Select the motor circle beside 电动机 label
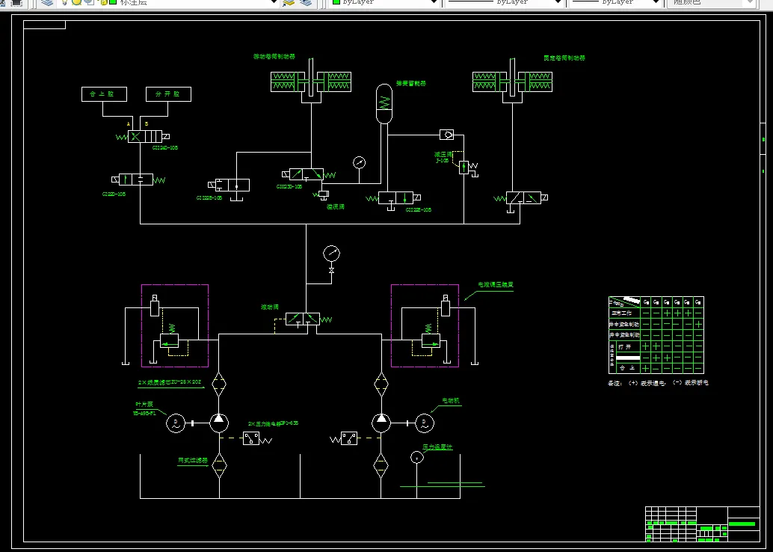Image resolution: width=773 pixels, height=552 pixels. [425, 423]
